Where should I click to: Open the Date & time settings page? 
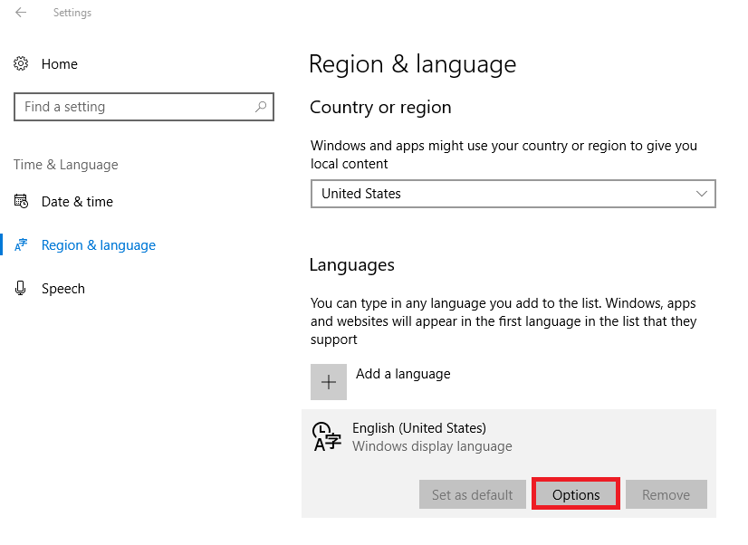pyautogui.click(x=77, y=202)
